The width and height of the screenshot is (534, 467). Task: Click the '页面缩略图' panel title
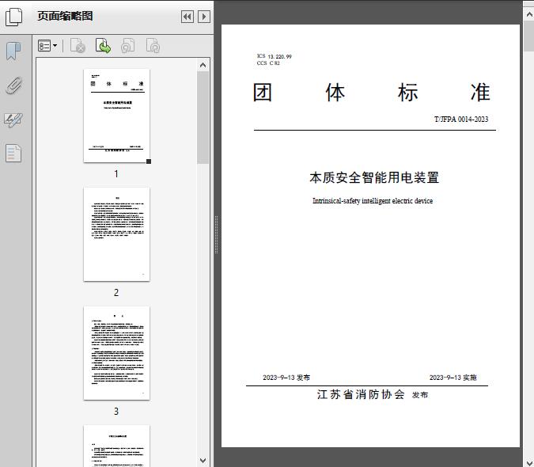[65, 16]
